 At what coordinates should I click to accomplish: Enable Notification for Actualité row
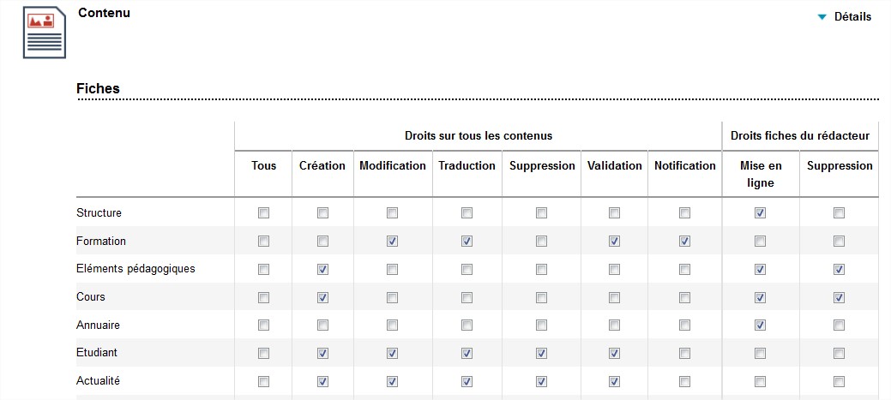[684, 382]
